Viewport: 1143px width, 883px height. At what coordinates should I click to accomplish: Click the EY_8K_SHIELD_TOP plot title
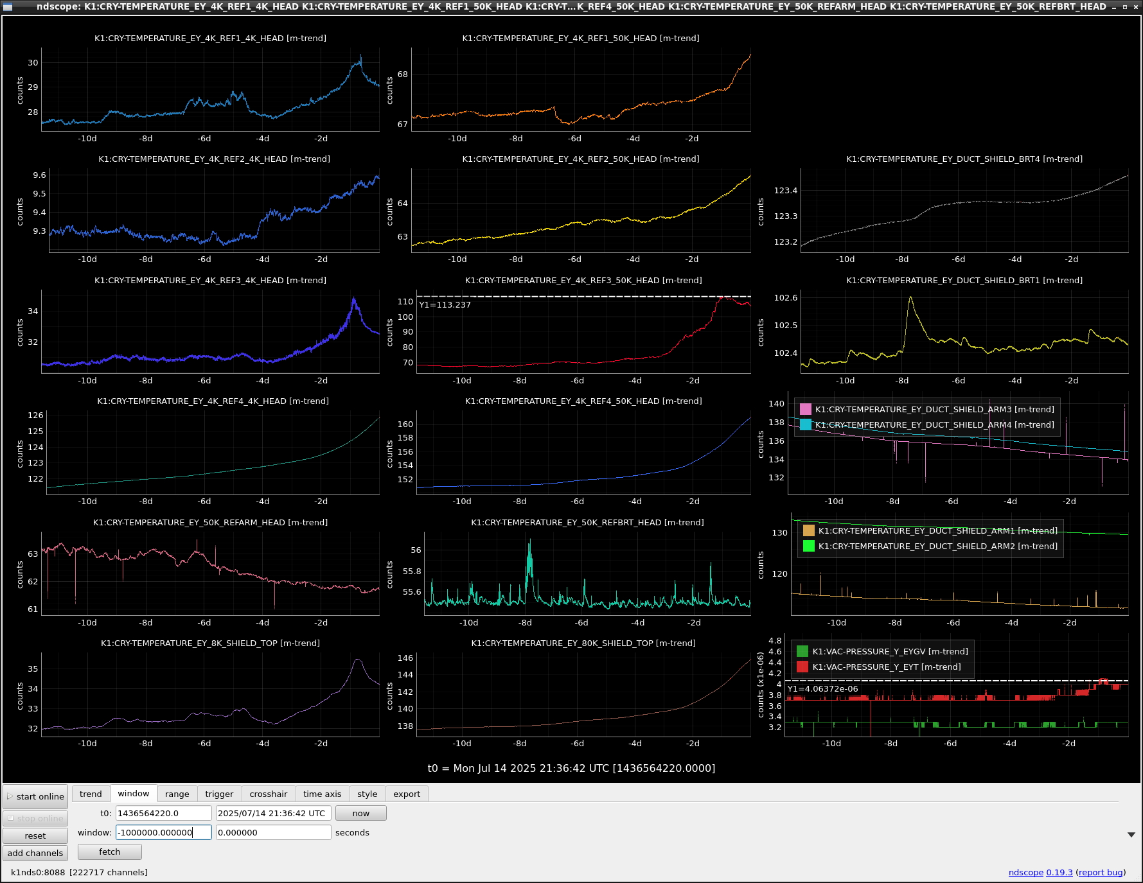click(211, 643)
